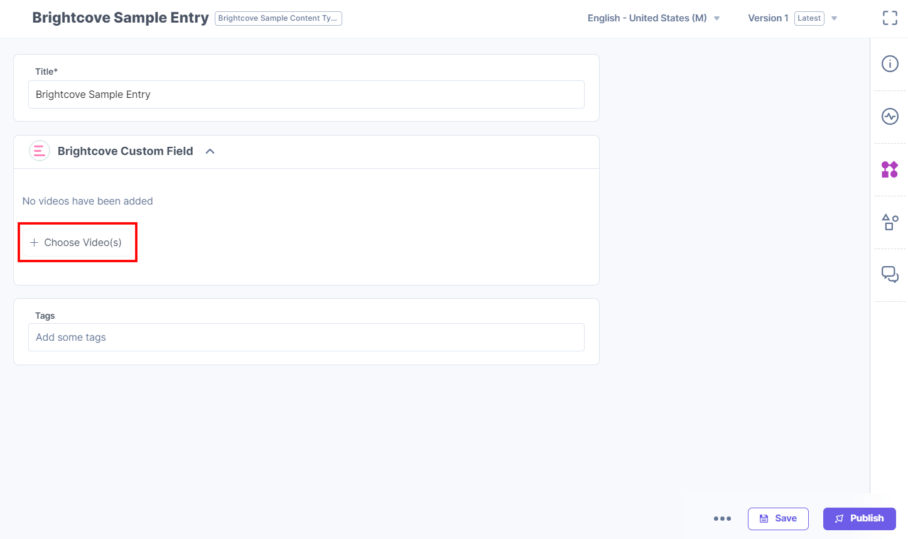Click the Brightcove Sample Entry page heading
Image resolution: width=908 pixels, height=539 pixels.
(x=121, y=18)
